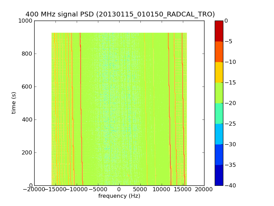Click the "frequency (Hz)" x-axis label
The width and height of the screenshot is (274, 206).
(119, 196)
